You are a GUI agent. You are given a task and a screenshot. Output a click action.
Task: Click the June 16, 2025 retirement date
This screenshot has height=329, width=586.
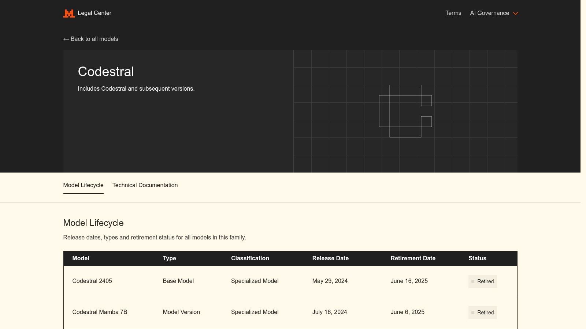(x=409, y=281)
